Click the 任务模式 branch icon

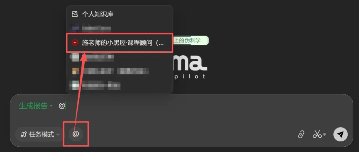[23, 135]
